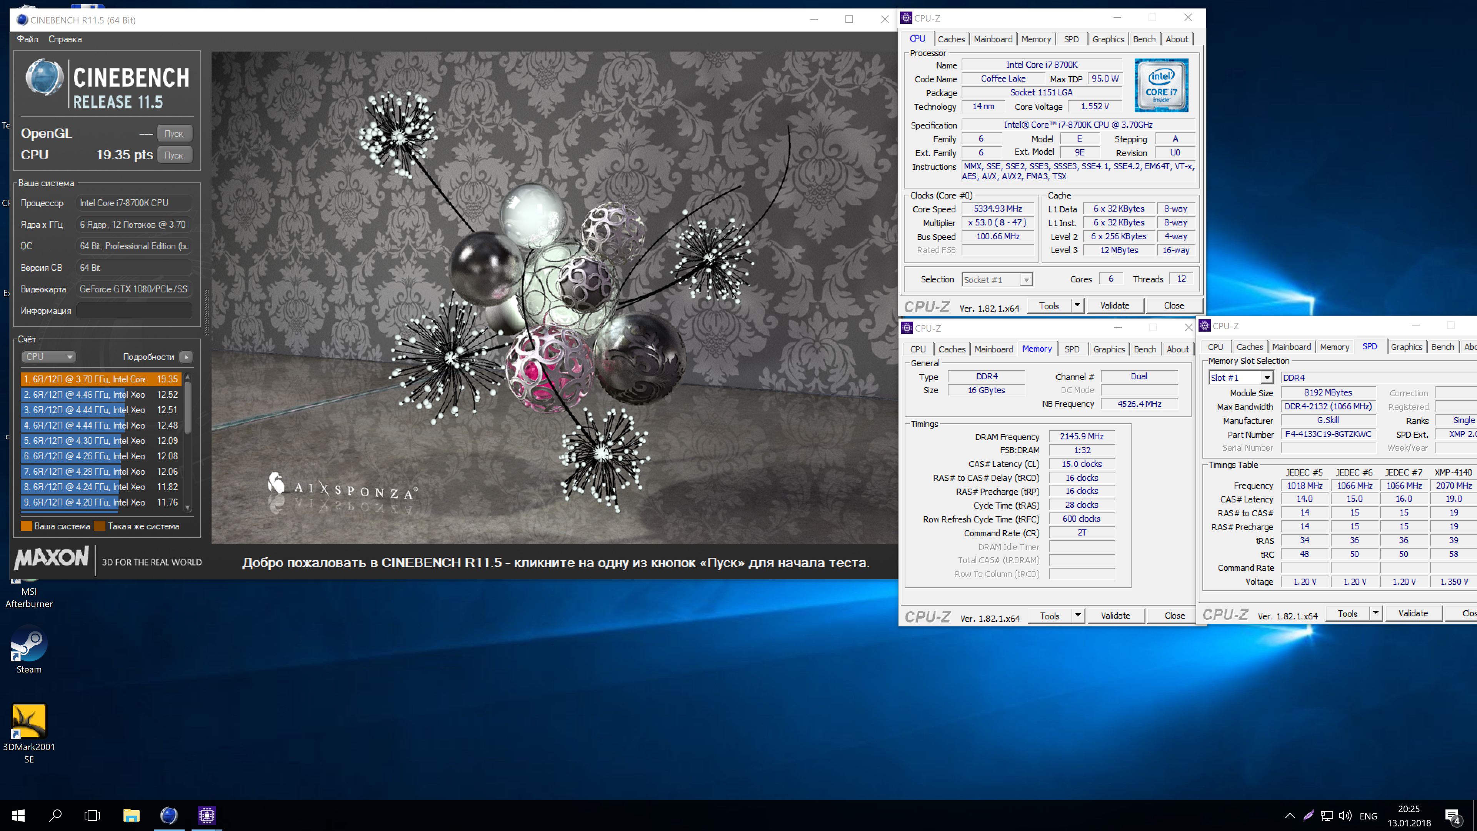Viewport: 1477px width, 831px height.
Task: Open the Slot #1 memory slot dropdown
Action: (x=1241, y=377)
